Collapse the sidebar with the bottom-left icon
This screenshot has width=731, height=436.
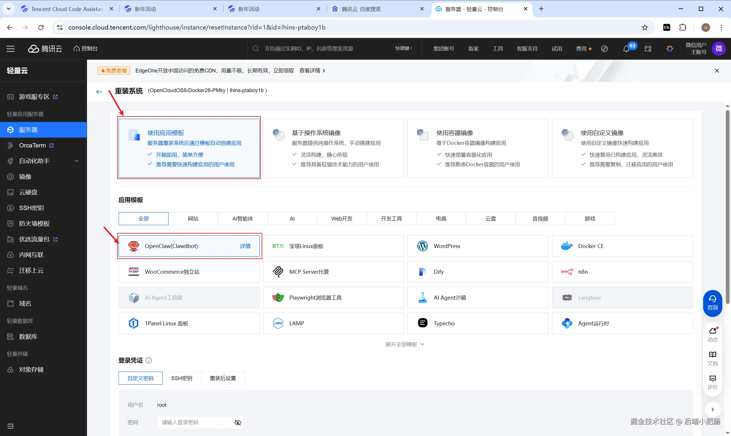pyautogui.click(x=11, y=426)
